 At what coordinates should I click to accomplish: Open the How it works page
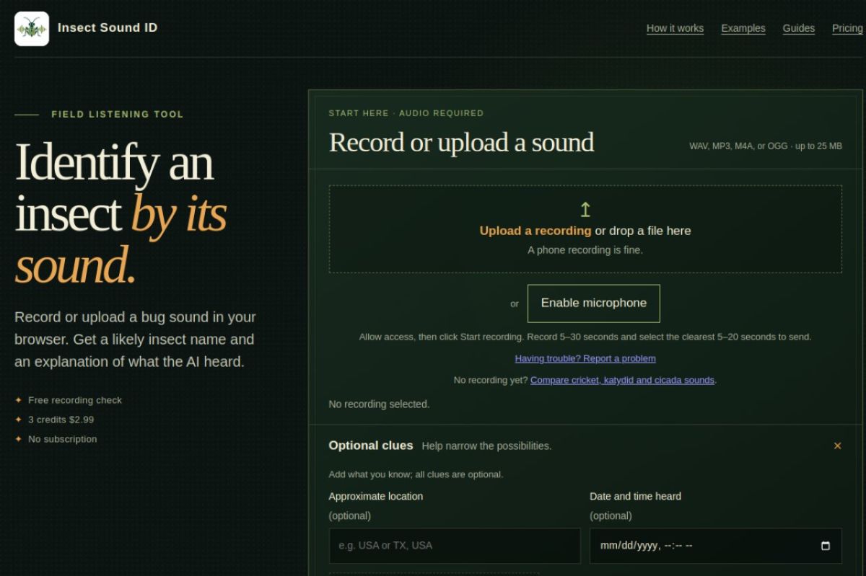675,28
